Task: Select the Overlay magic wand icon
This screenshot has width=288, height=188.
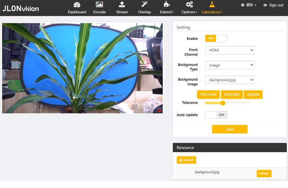Action: tap(144, 5)
